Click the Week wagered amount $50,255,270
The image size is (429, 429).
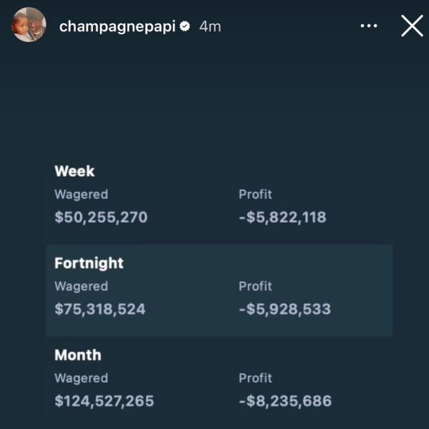point(101,217)
